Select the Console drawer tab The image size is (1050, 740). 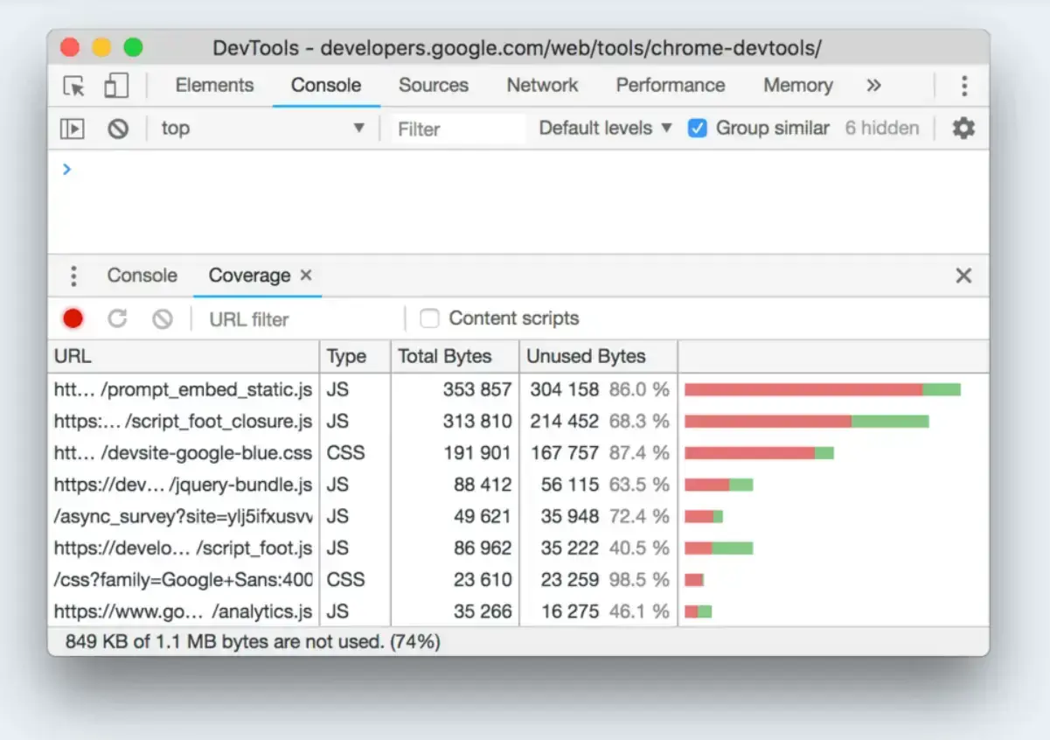(142, 276)
